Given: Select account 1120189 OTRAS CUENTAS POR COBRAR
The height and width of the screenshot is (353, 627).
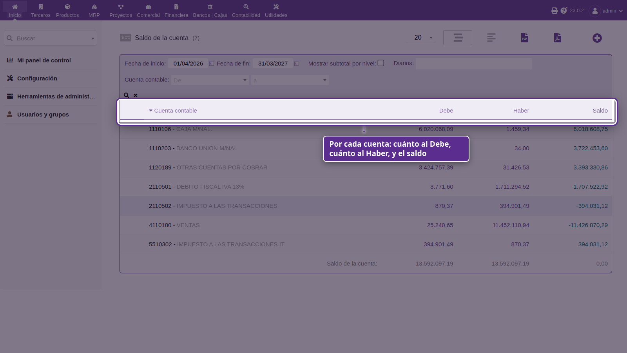Looking at the screenshot, I should (366, 167).
